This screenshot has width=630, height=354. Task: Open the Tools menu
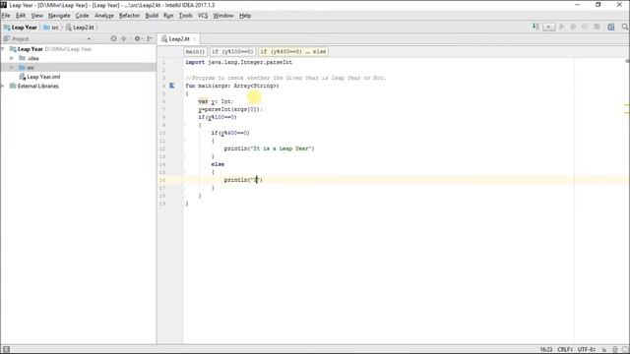(x=186, y=16)
